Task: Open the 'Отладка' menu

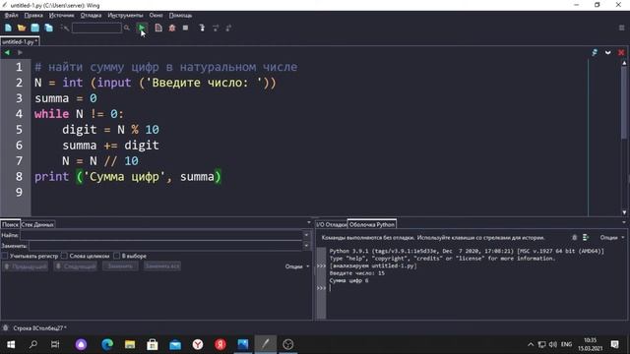Action: point(91,16)
